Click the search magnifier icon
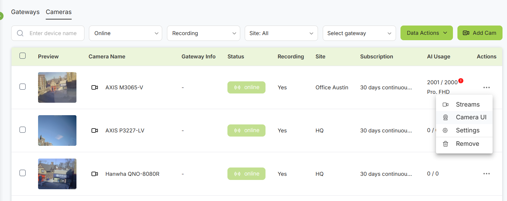Viewport: 507px width, 201px height. (20, 33)
